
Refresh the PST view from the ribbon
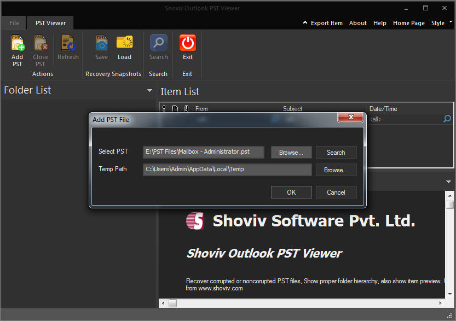pos(68,43)
